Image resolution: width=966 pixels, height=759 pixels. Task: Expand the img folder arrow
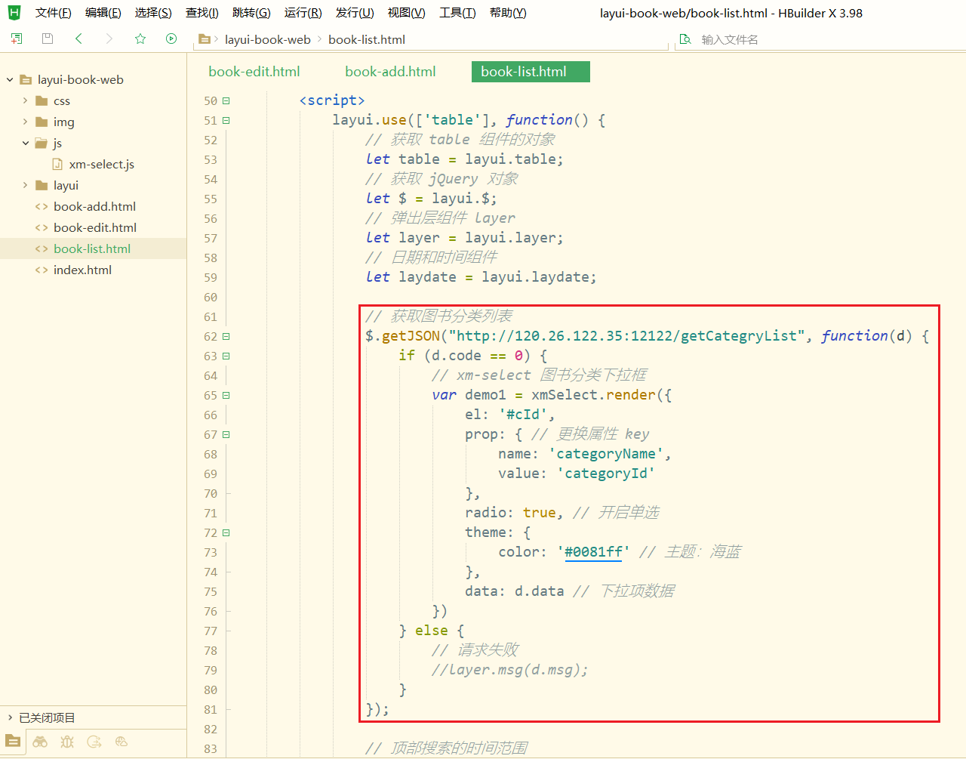click(25, 122)
